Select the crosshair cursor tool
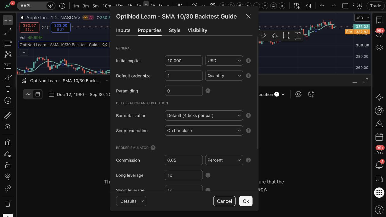 (8, 20)
